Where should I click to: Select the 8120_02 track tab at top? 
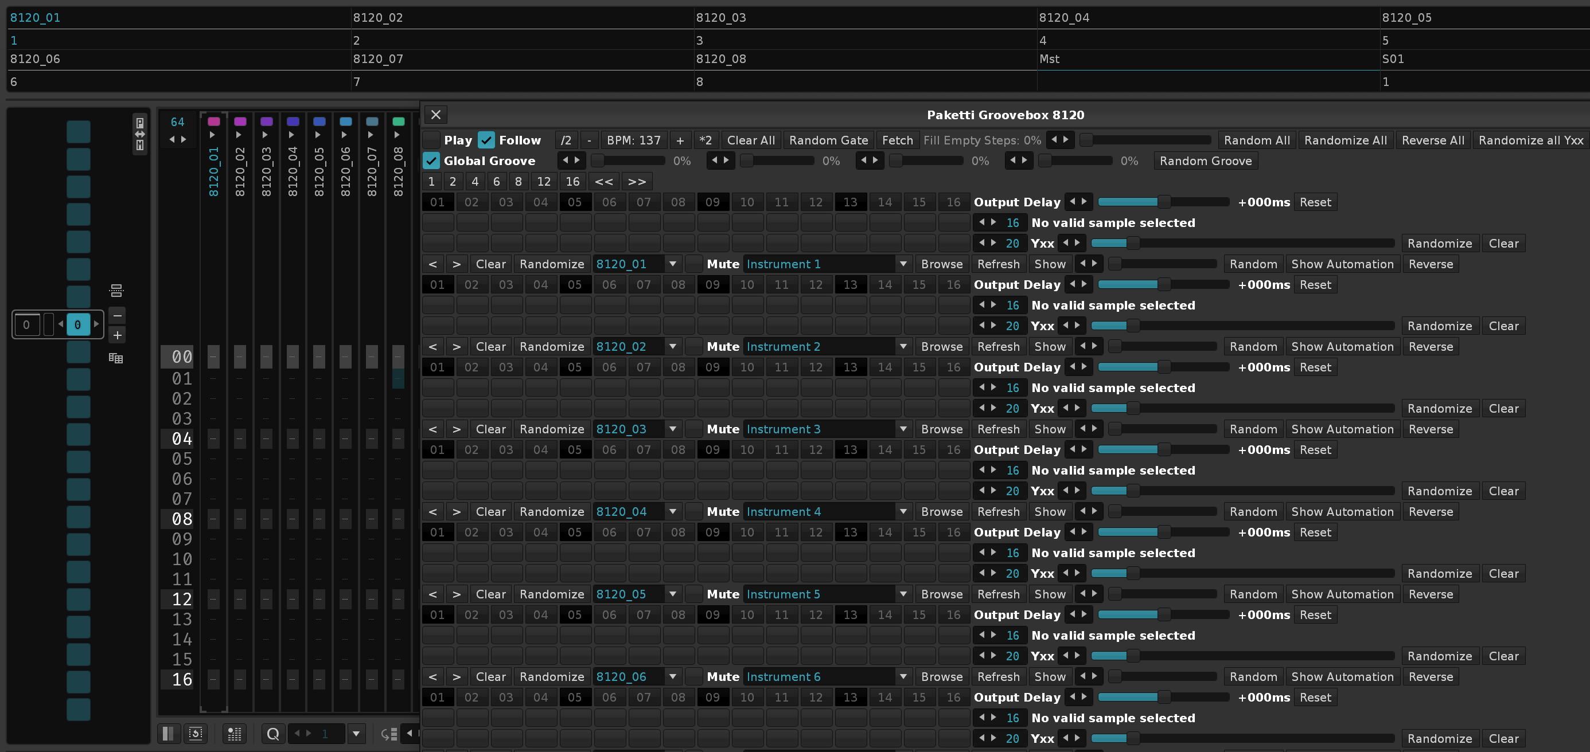point(378,17)
